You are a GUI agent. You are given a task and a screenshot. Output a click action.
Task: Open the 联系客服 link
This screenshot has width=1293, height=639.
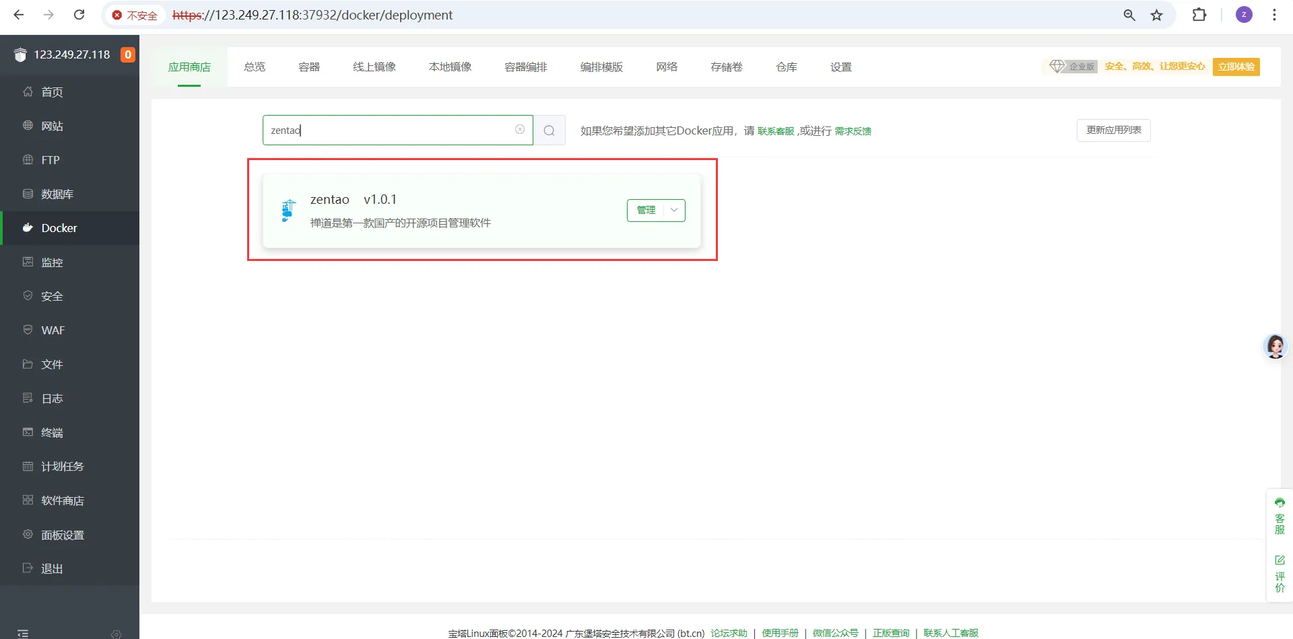pos(776,131)
